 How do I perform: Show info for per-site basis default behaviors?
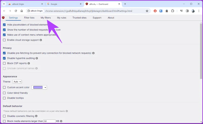pos(67,111)
